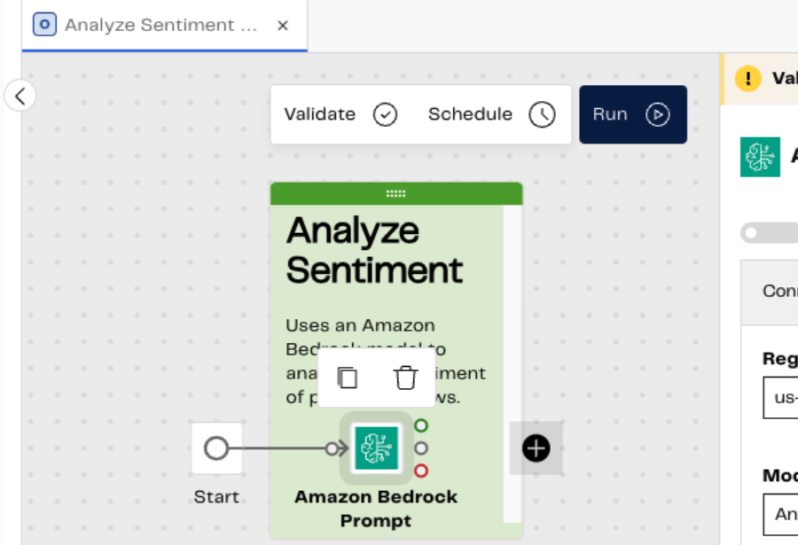Image resolution: width=798 pixels, height=545 pixels.
Task: Open the Model dropdown field
Action: pos(780,514)
